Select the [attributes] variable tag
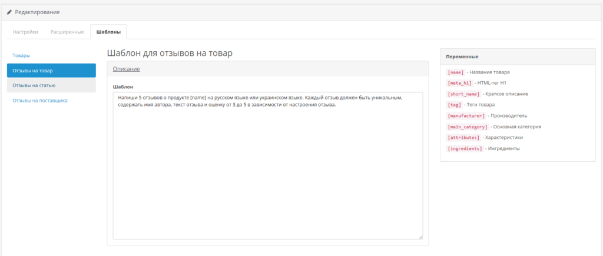Viewport: 603px width, 256px height. 463,137
